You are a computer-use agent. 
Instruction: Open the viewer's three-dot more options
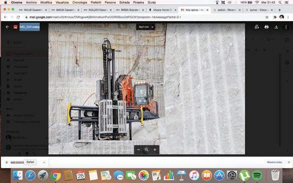point(286,27)
